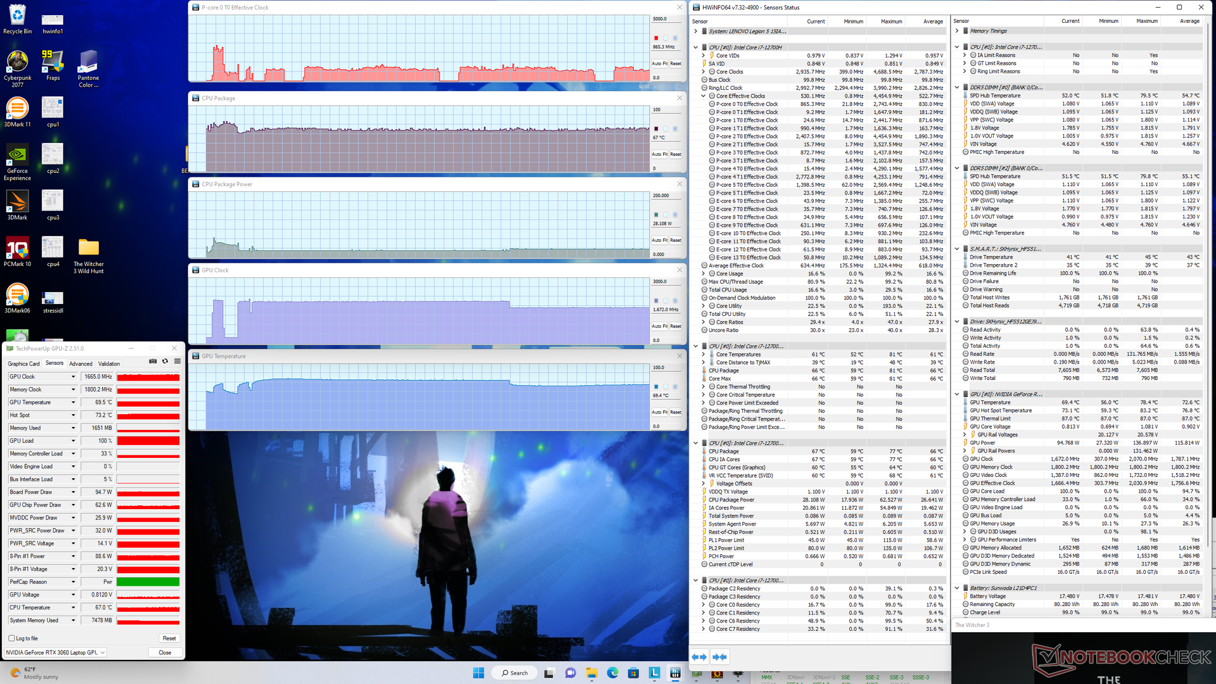Switch to Advanced tab in GPU-Z
The width and height of the screenshot is (1216, 684).
tap(80, 364)
